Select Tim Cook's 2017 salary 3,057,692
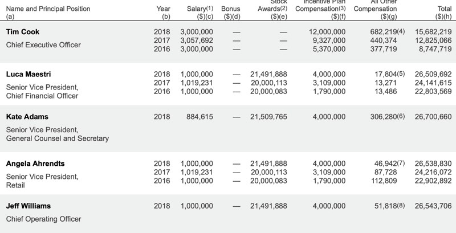The image size is (456, 233). (197, 40)
